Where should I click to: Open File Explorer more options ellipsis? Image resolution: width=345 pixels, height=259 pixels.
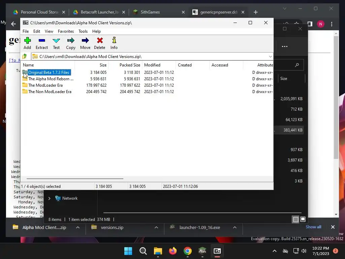point(284,47)
